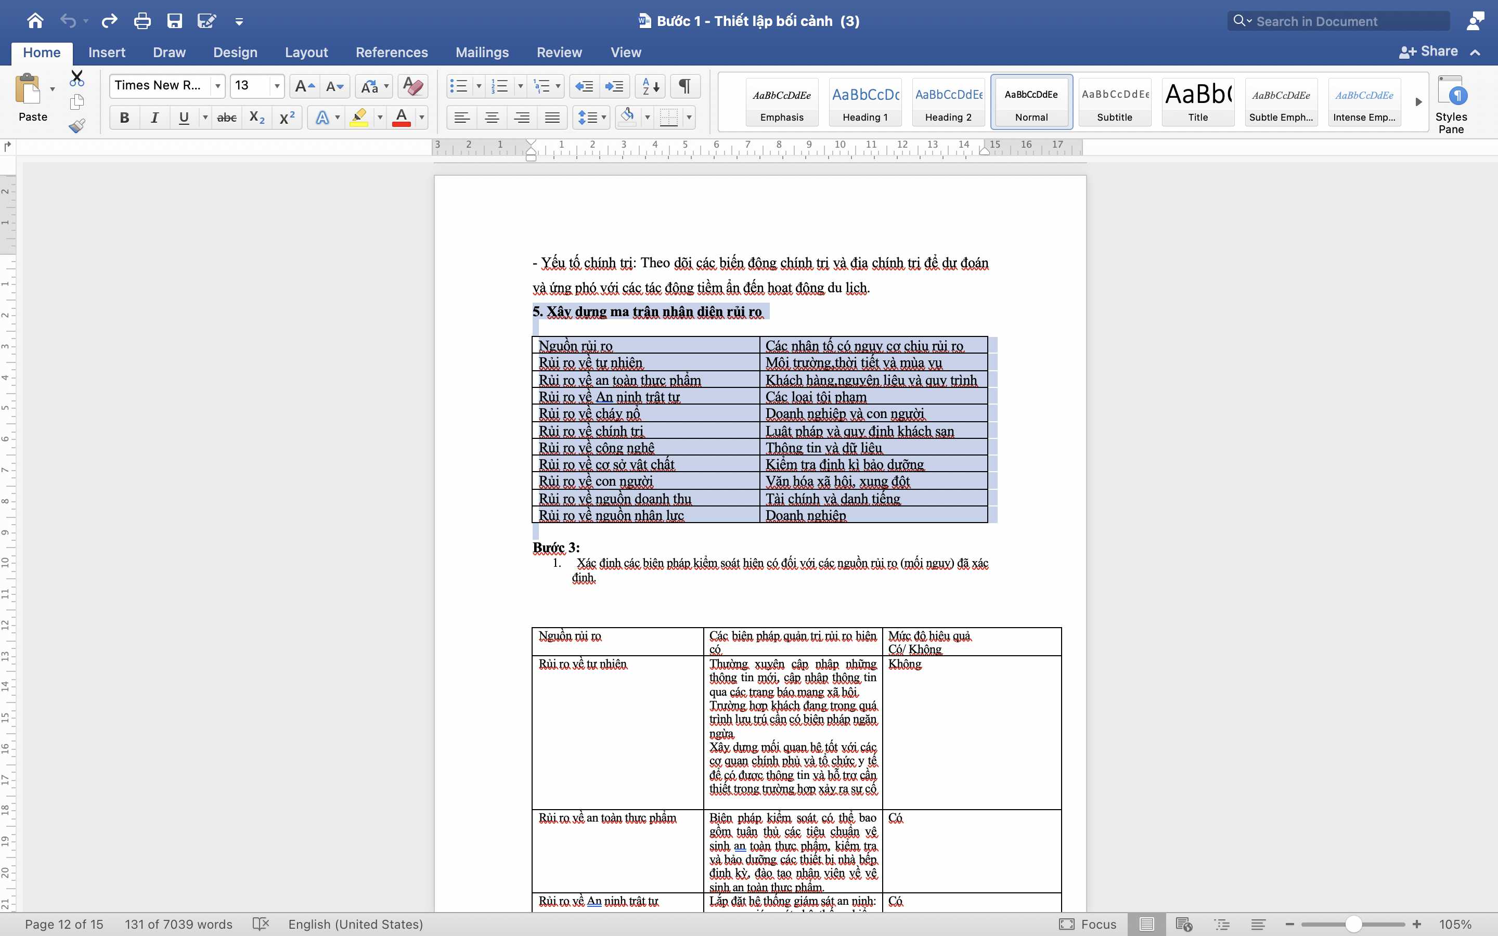Screen dimensions: 1498x936
Task: Sort selected text A to Z
Action: point(650,86)
